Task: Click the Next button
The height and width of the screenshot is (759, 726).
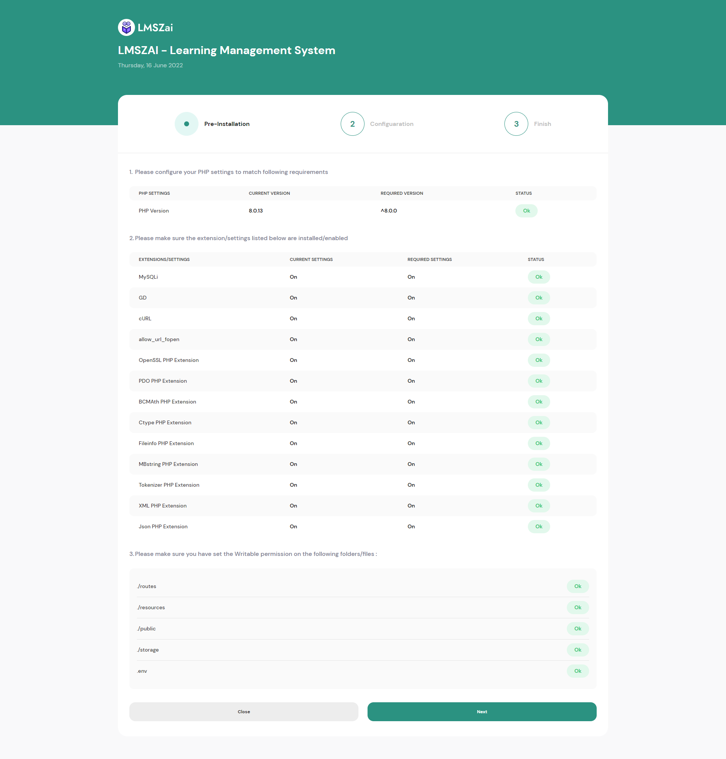Action: [482, 711]
